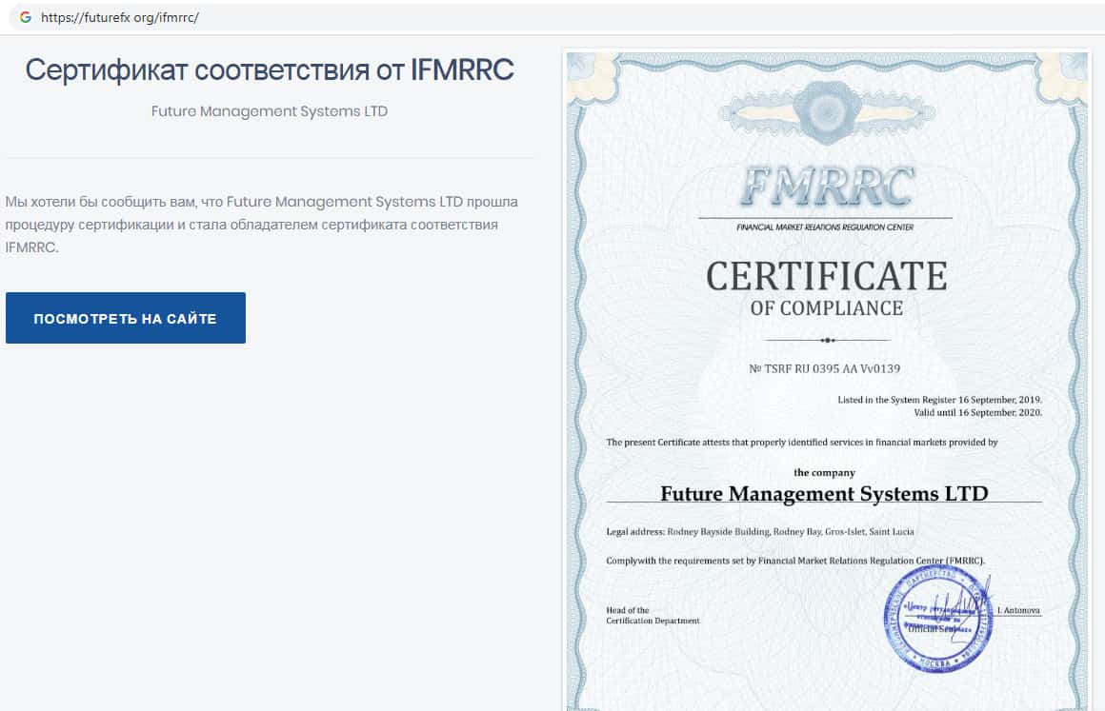Click the ПОСМОТРЕТЬ НА САЙТЕ button
Screen dimensions: 1105x711
pyautogui.click(x=126, y=318)
